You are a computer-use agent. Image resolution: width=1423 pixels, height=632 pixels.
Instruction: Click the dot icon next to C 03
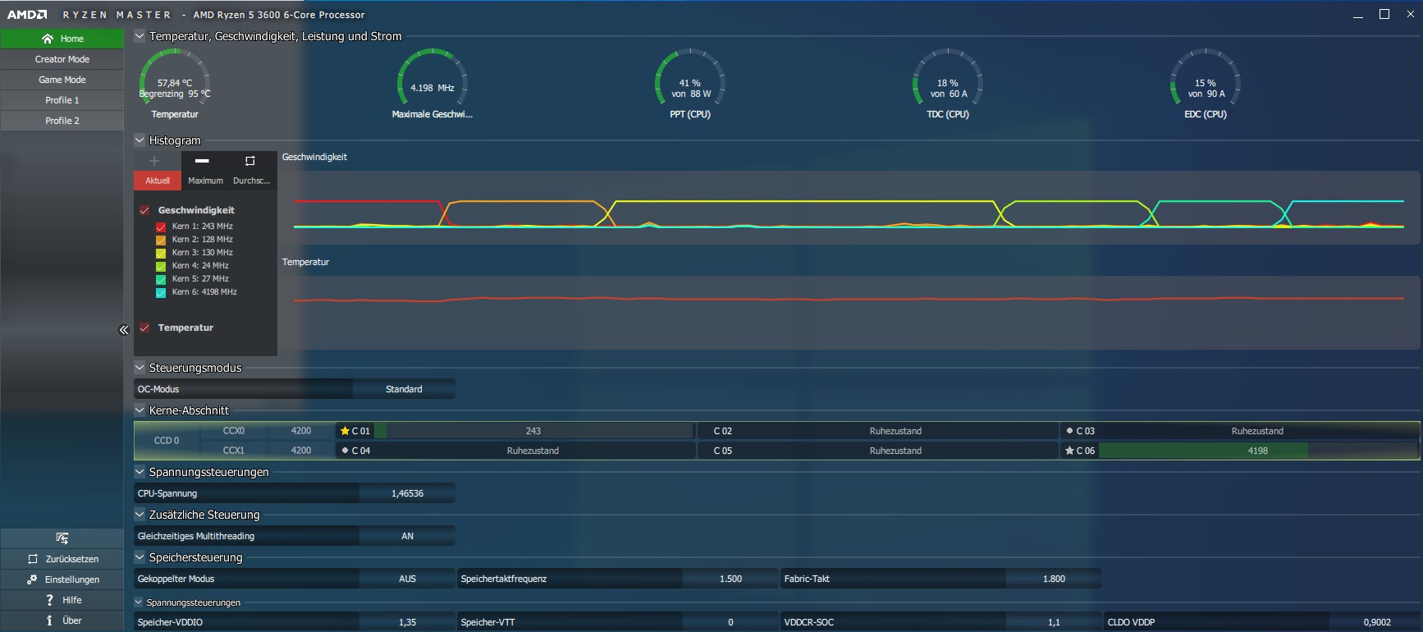tap(1069, 431)
